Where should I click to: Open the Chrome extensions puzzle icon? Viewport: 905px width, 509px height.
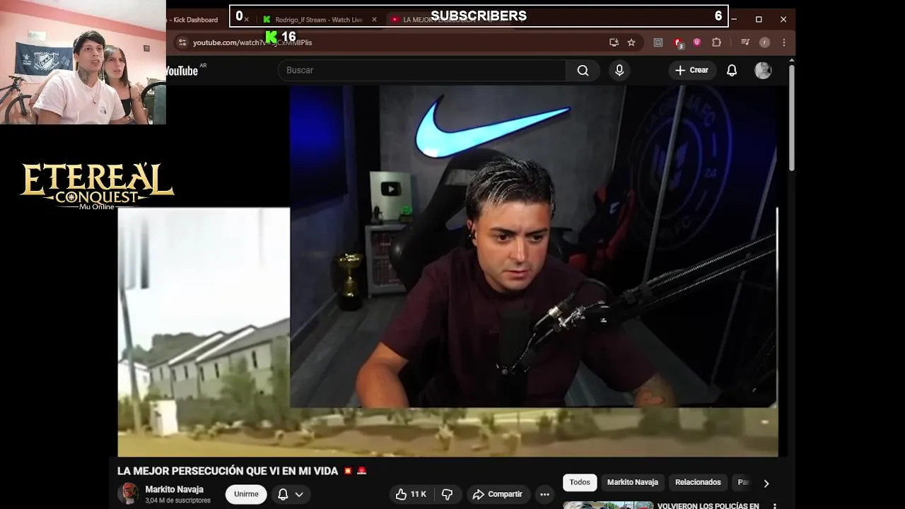(716, 42)
